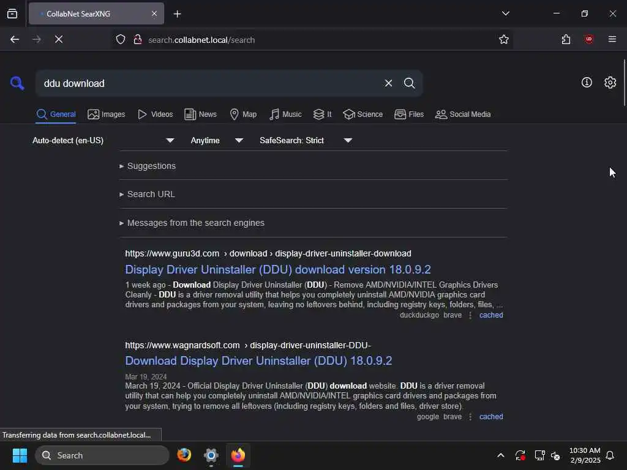Switch to the Images category
Image resolution: width=627 pixels, height=470 pixels.
tap(106, 114)
